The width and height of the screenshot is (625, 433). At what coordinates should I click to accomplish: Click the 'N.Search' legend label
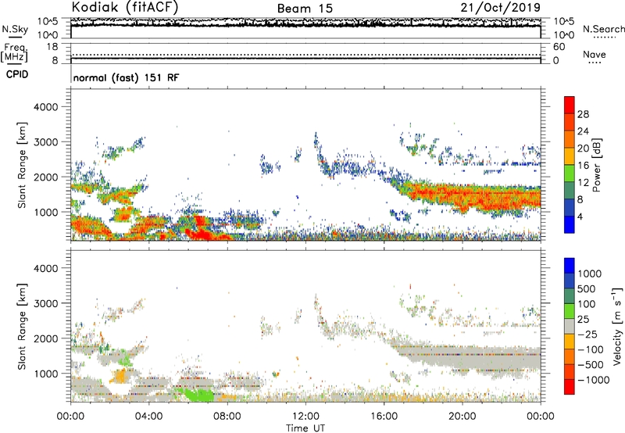603,29
